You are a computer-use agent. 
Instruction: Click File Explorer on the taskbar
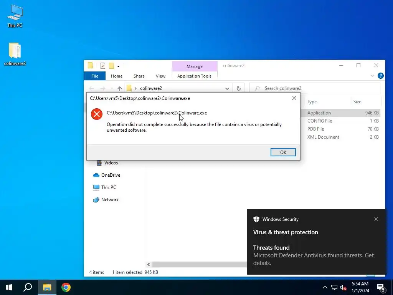[47, 287]
